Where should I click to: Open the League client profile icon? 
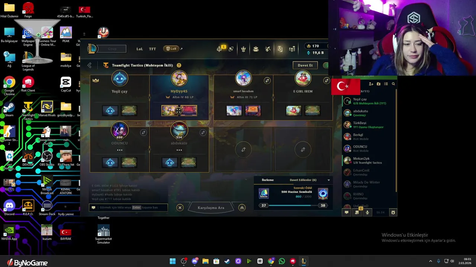[x=243, y=49]
